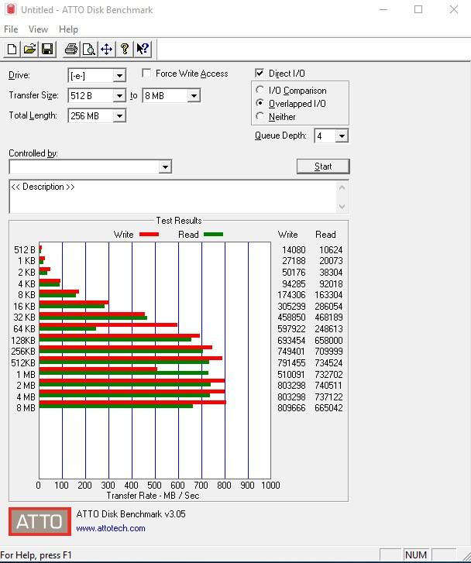Expand the Drive dropdown
Viewport: 471px width, 563px height.
(x=119, y=76)
